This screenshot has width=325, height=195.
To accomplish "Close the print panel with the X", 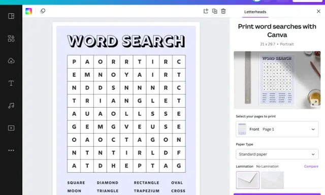I will coord(318,11).
